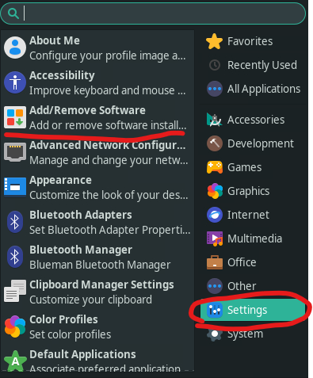Select All Applications category
313x378 pixels.
coord(253,89)
